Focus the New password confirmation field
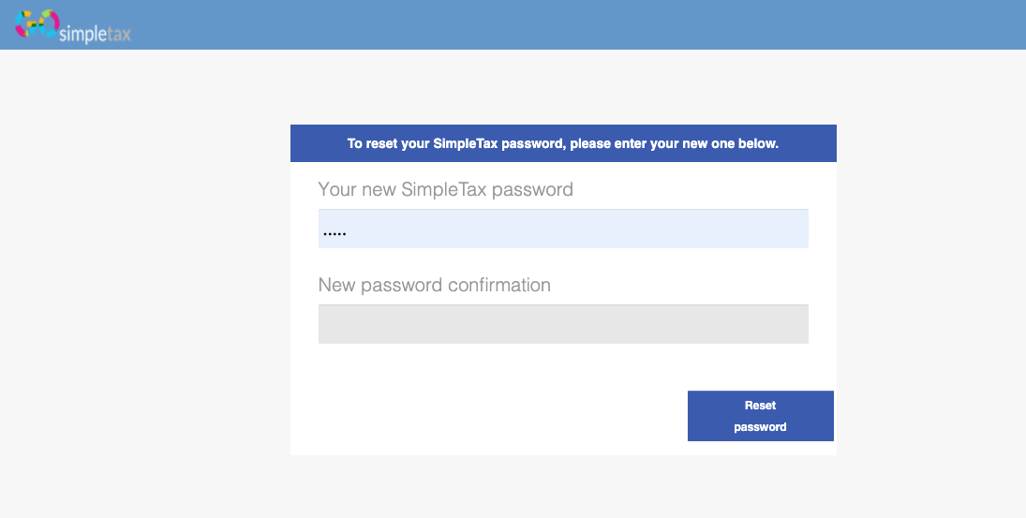 (562, 324)
